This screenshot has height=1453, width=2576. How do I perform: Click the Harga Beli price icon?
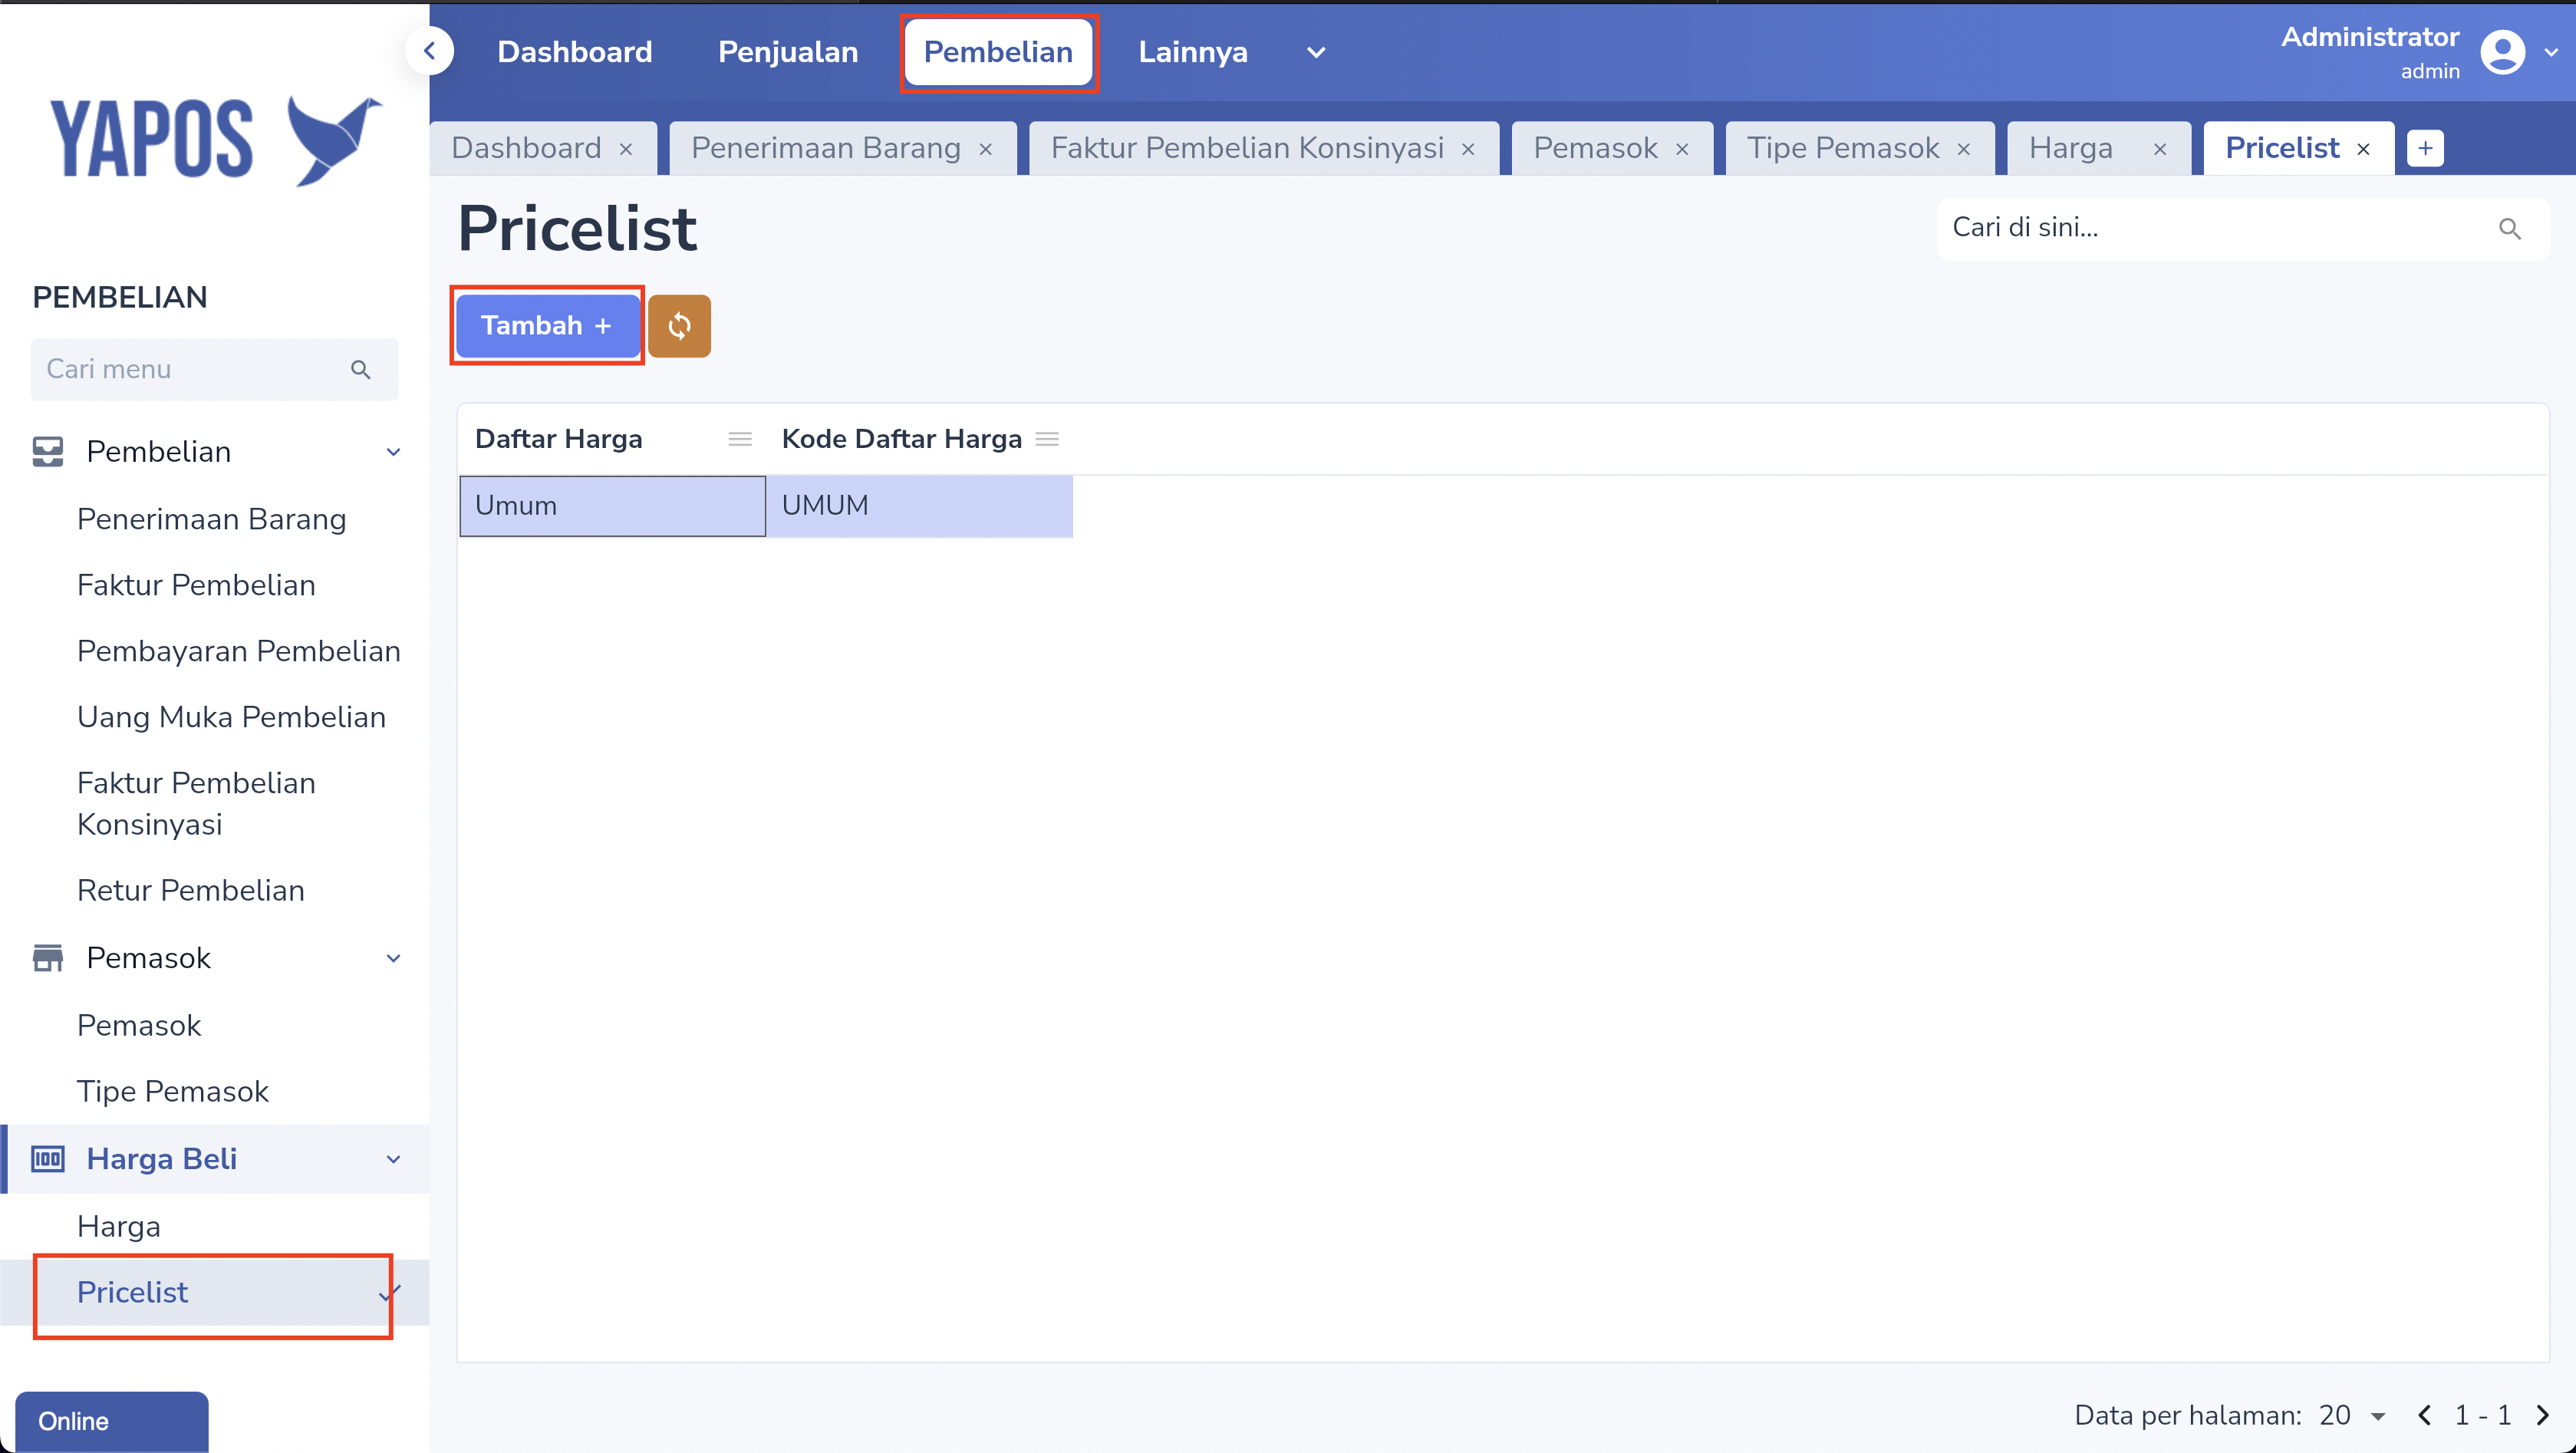click(x=47, y=1159)
